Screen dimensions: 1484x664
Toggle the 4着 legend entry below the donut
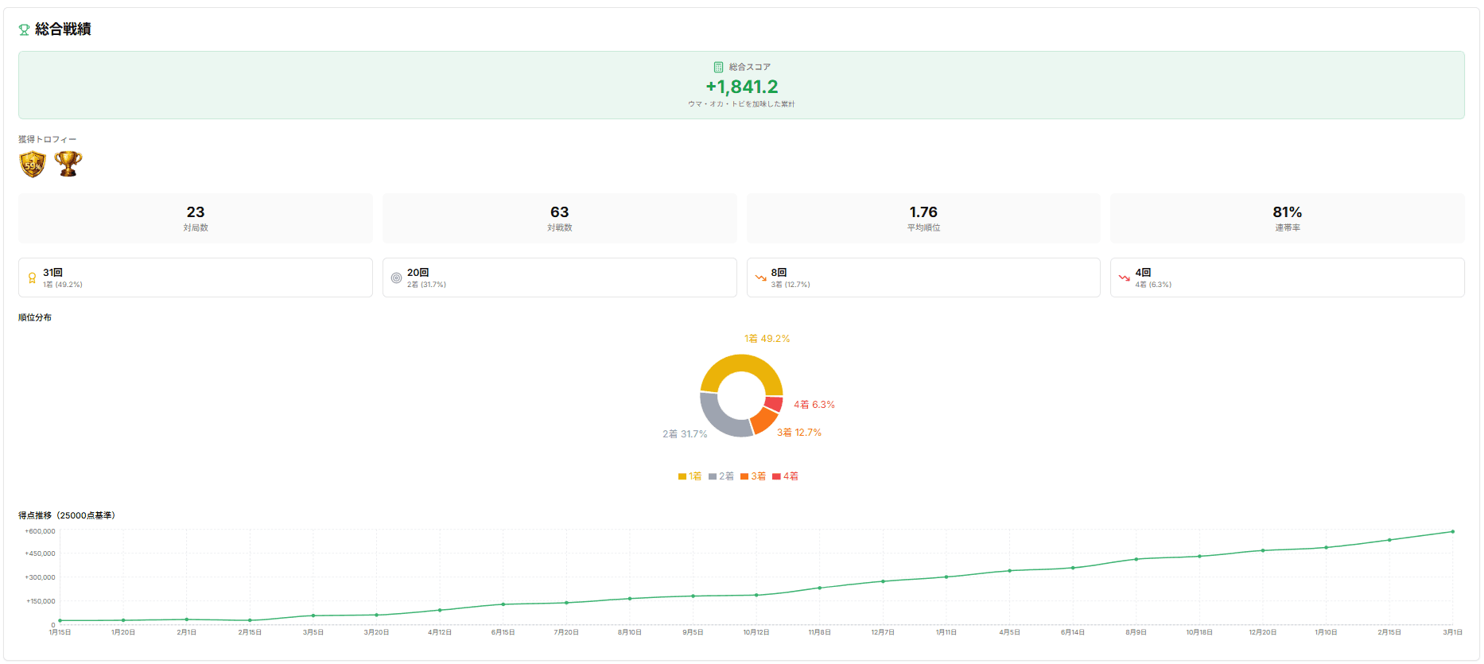click(785, 476)
